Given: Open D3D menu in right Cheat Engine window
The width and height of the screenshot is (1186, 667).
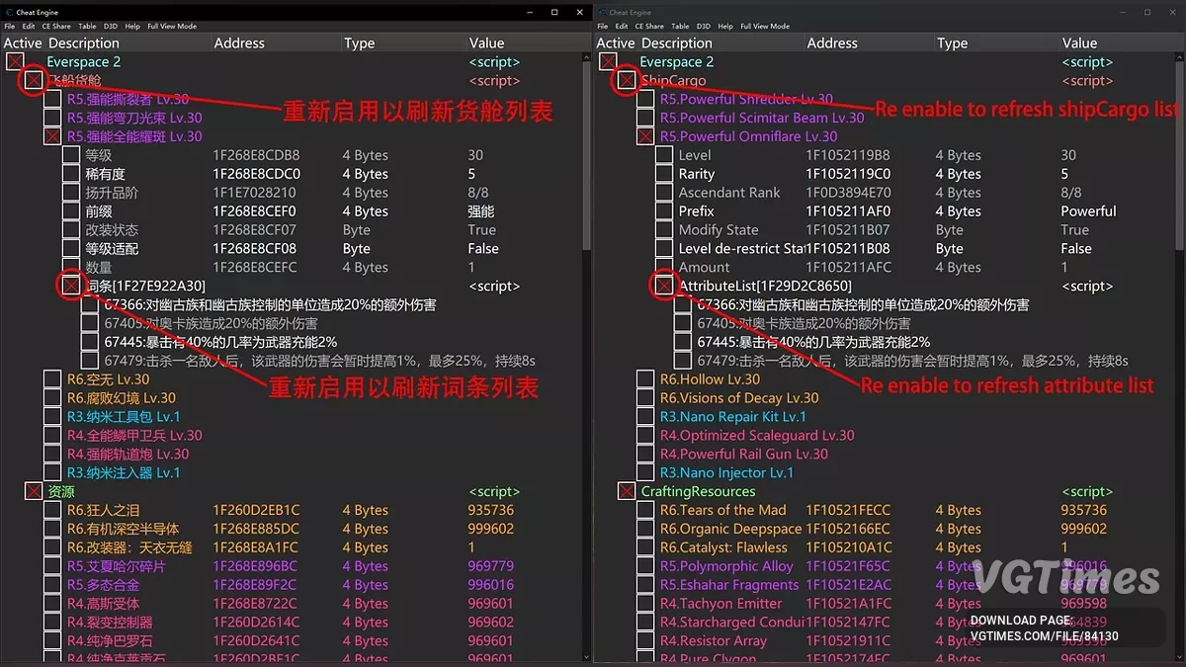Looking at the screenshot, I should click(704, 27).
